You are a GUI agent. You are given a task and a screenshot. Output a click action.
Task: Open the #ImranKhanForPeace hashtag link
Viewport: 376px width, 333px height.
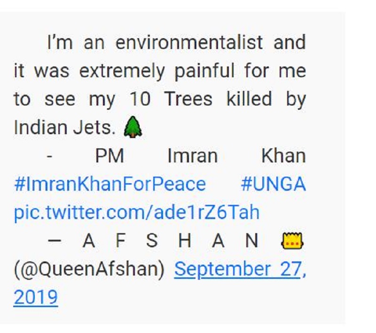point(110,184)
